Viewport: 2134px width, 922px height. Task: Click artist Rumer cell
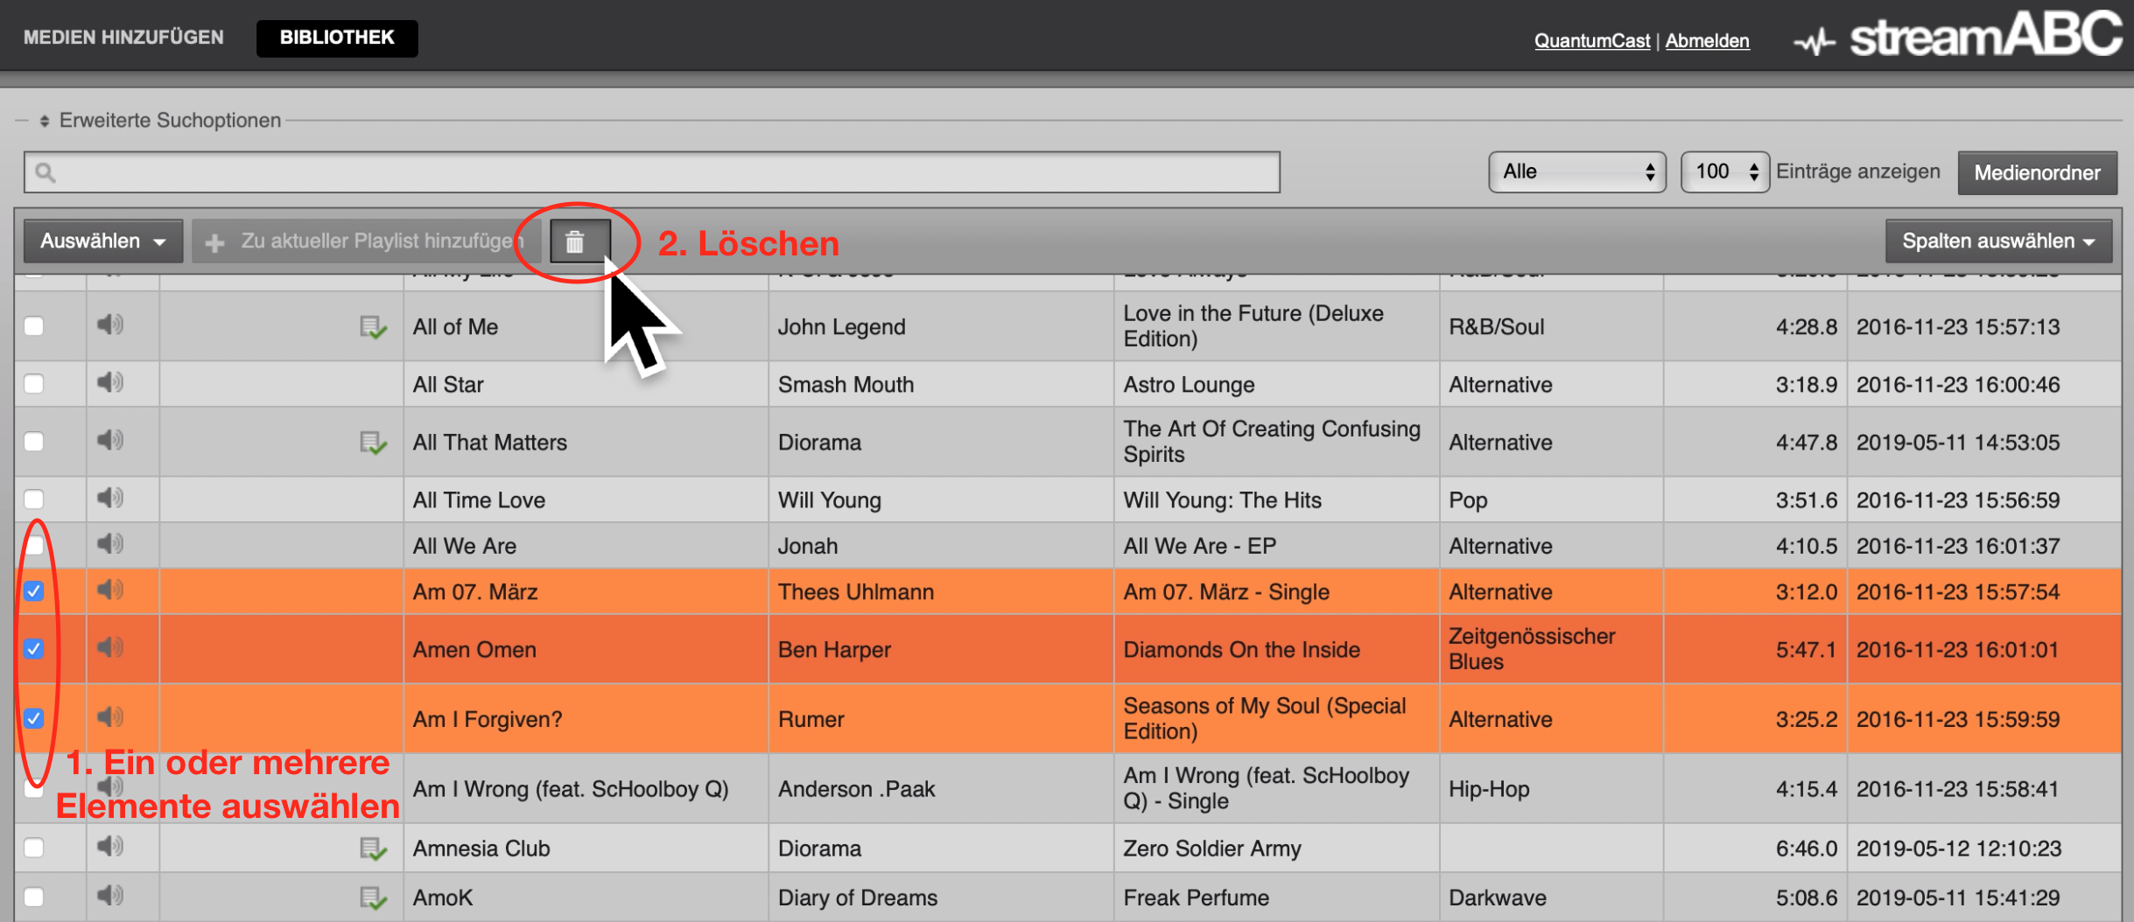click(x=811, y=719)
